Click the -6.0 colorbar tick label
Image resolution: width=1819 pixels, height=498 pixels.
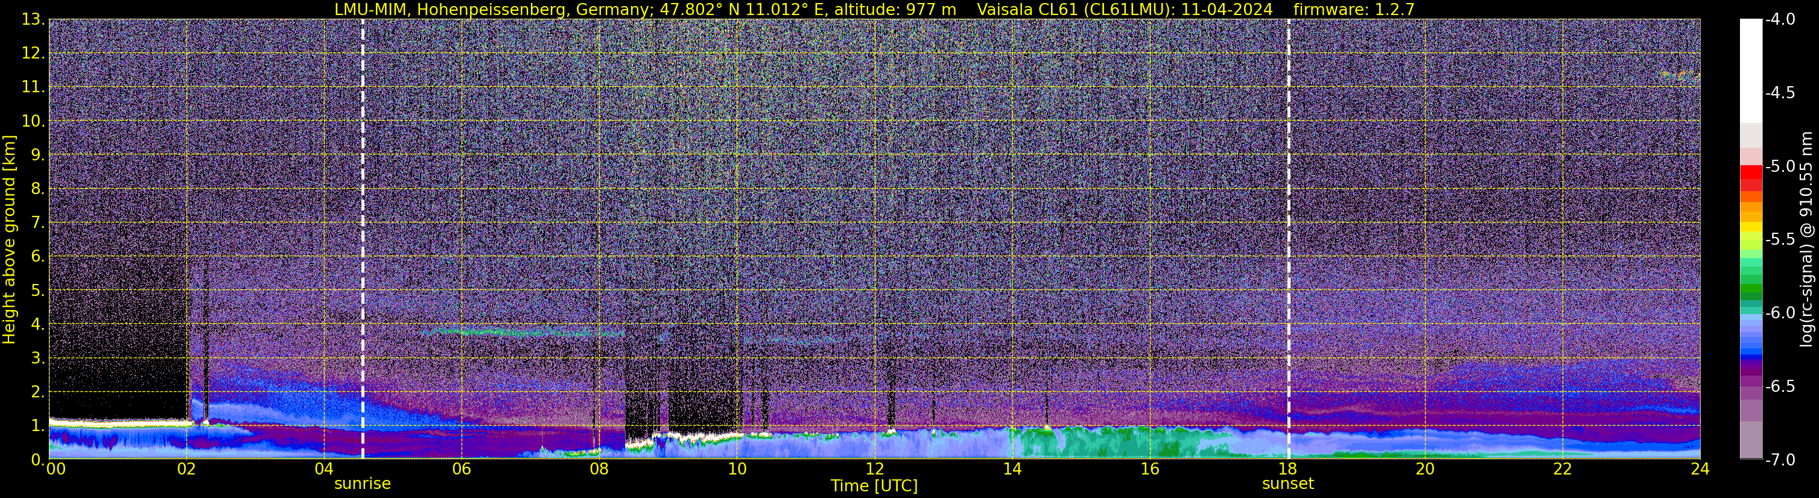[1779, 313]
